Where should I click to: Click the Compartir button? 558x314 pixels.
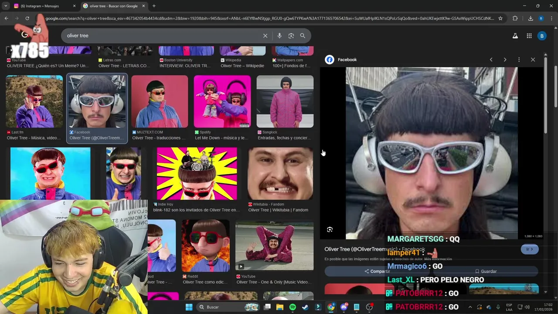[378, 271]
